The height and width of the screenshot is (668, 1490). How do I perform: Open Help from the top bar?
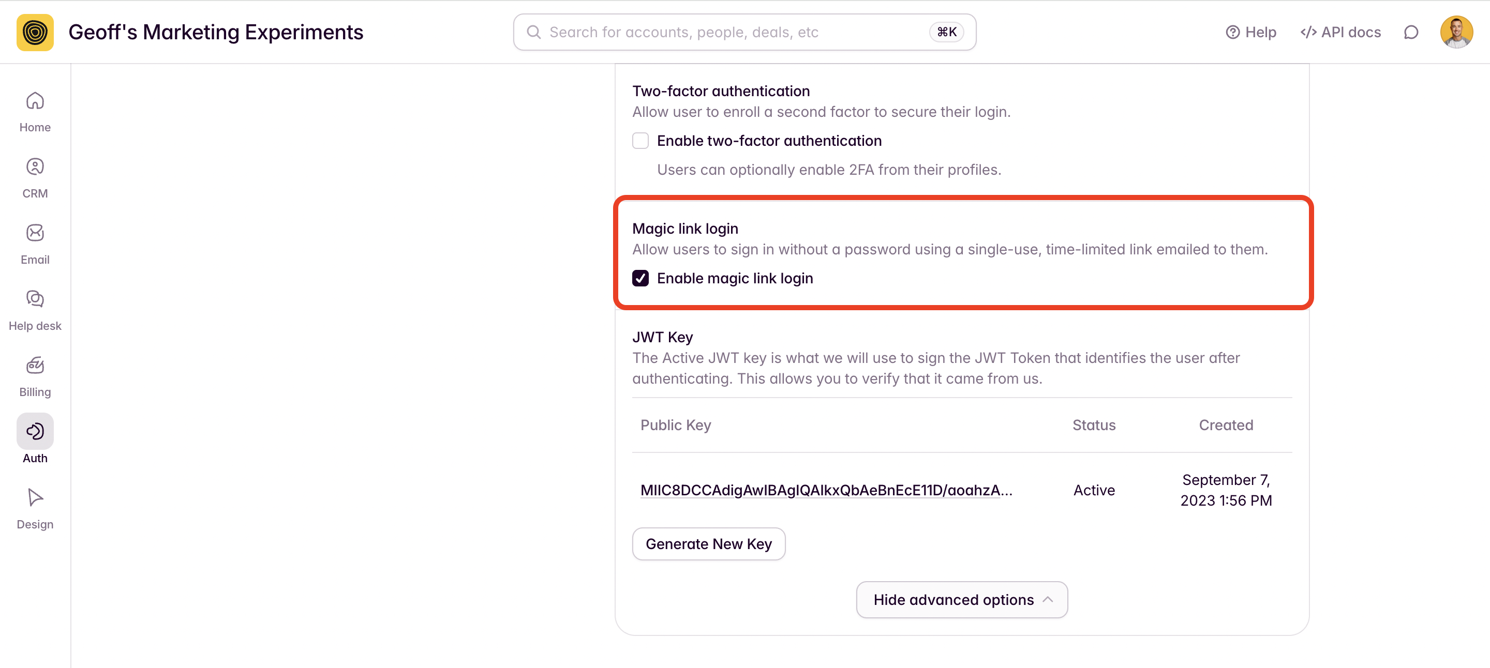pyautogui.click(x=1250, y=33)
